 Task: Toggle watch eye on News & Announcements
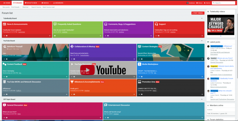(7, 36)
